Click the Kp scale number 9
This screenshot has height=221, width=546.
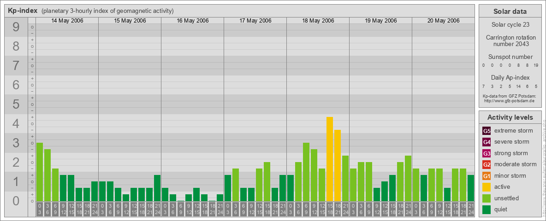[x=16, y=27]
